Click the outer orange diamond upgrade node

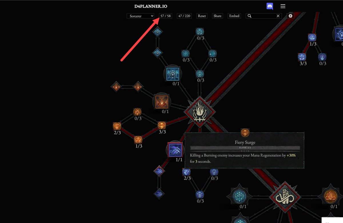116,86
